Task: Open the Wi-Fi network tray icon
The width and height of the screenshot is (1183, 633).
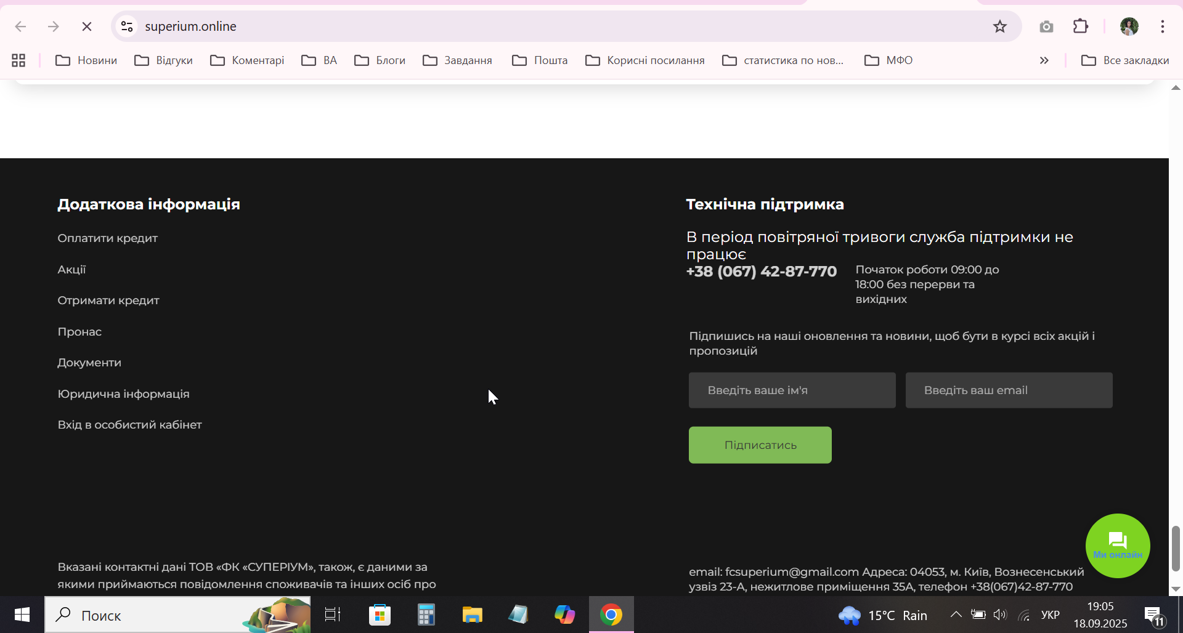Action: tap(1023, 615)
